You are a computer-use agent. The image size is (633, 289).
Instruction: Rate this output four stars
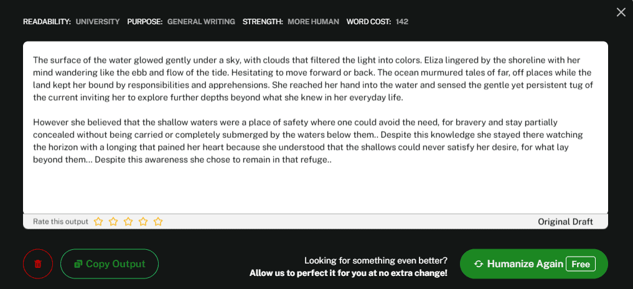[143, 221]
